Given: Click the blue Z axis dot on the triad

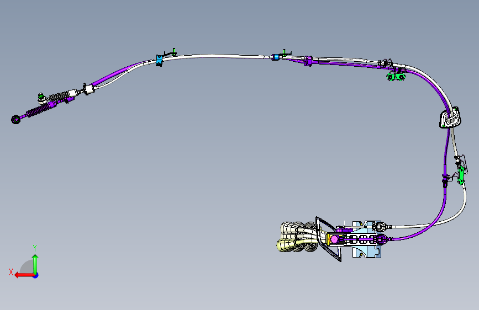Looking at the screenshot, I should (x=36, y=275).
